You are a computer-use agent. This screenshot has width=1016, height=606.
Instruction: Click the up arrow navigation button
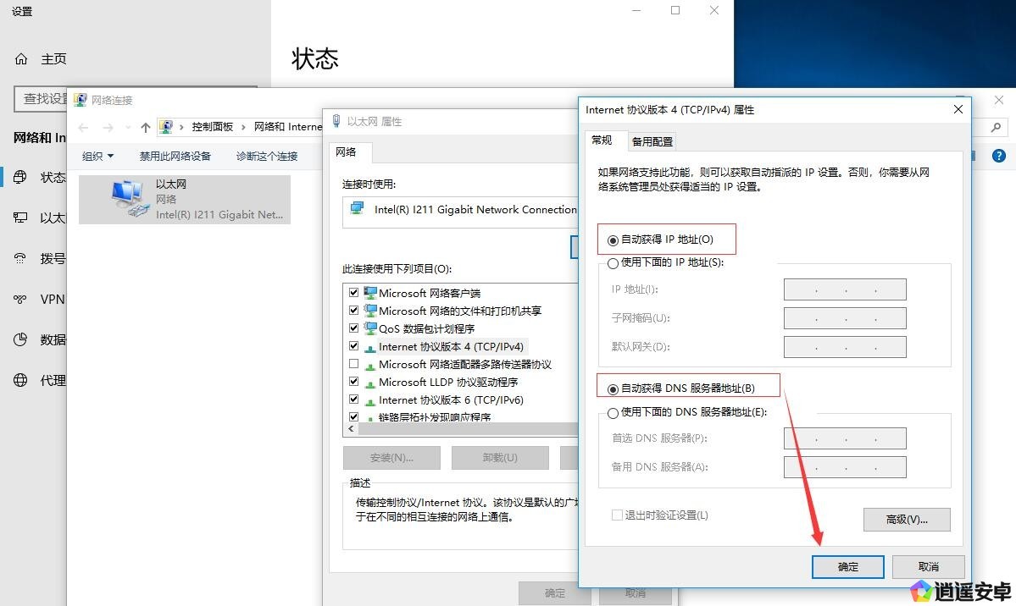[146, 127]
